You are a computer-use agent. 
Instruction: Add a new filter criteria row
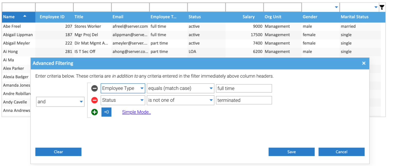coord(94,112)
